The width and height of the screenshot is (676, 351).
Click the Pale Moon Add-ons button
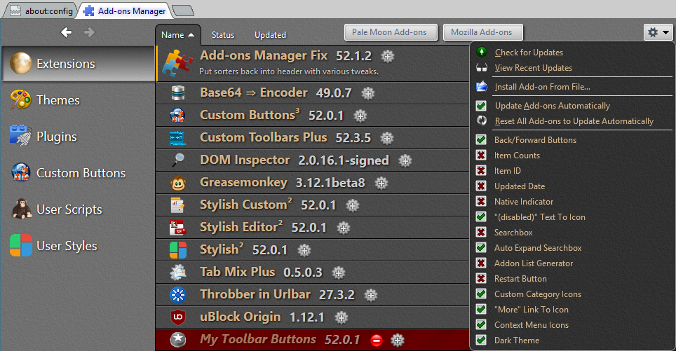tap(389, 32)
